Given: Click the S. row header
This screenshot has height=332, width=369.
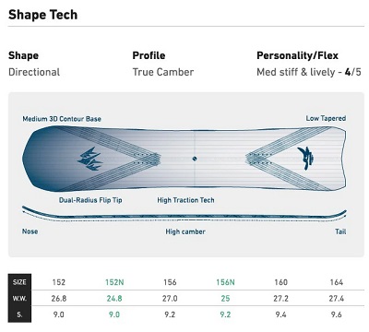Looking at the screenshot, I should [19, 314].
